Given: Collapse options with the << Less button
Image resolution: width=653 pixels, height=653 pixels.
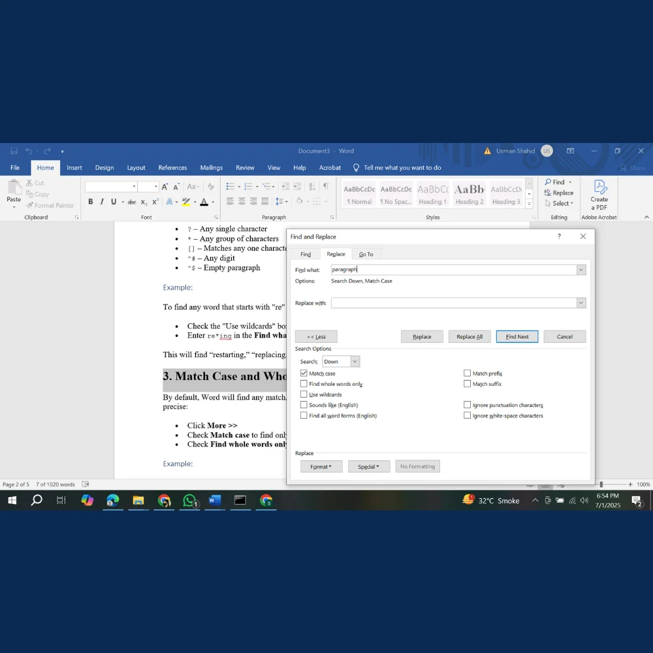Looking at the screenshot, I should (316, 336).
